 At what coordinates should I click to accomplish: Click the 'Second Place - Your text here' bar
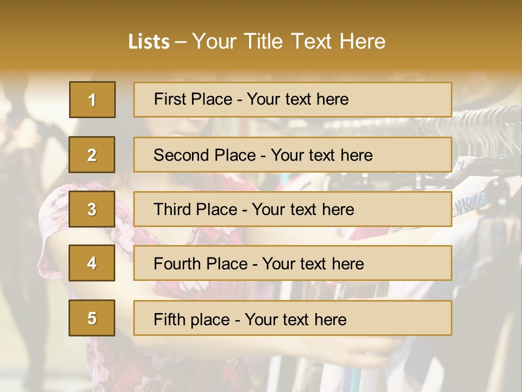click(293, 155)
